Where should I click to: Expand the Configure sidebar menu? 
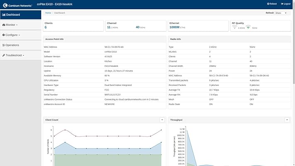coord(12,35)
